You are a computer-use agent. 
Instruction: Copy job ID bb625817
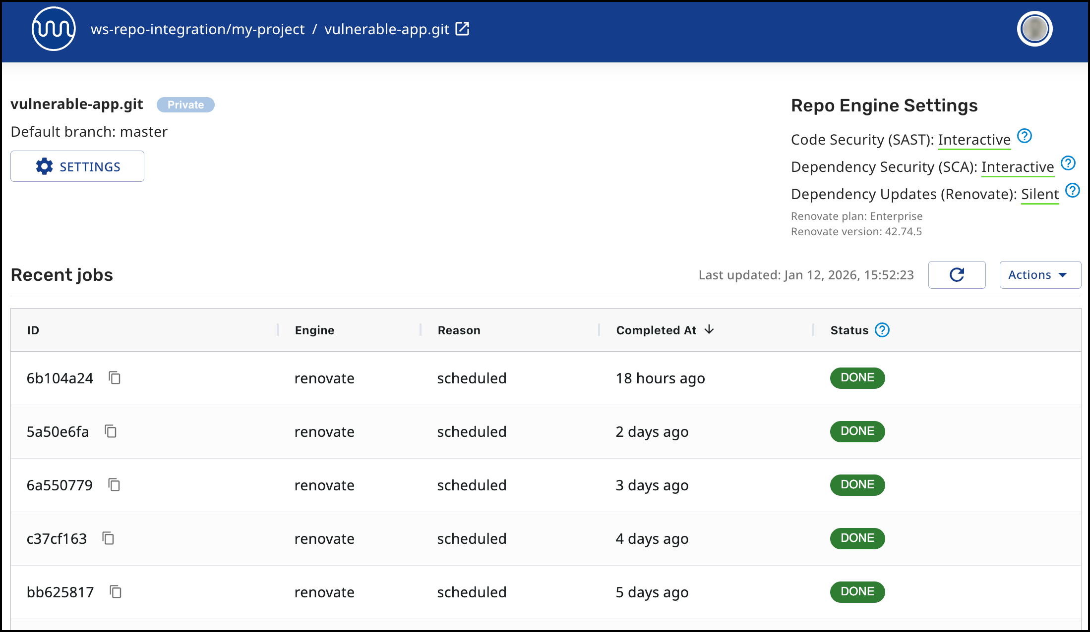(x=116, y=592)
